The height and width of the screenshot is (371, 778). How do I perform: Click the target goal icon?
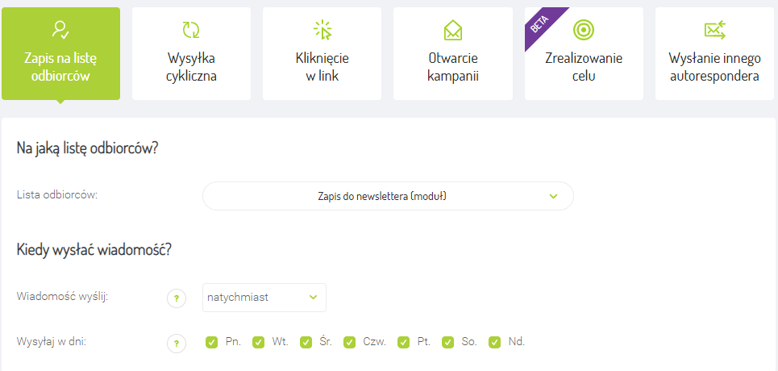click(583, 30)
